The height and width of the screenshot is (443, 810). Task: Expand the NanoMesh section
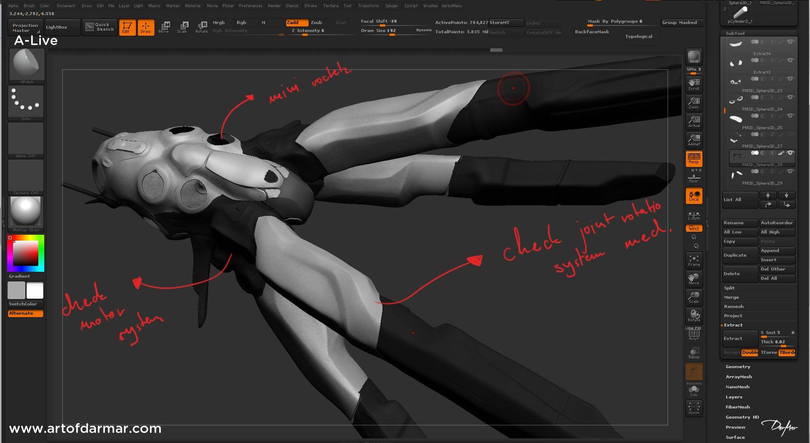tap(738, 387)
